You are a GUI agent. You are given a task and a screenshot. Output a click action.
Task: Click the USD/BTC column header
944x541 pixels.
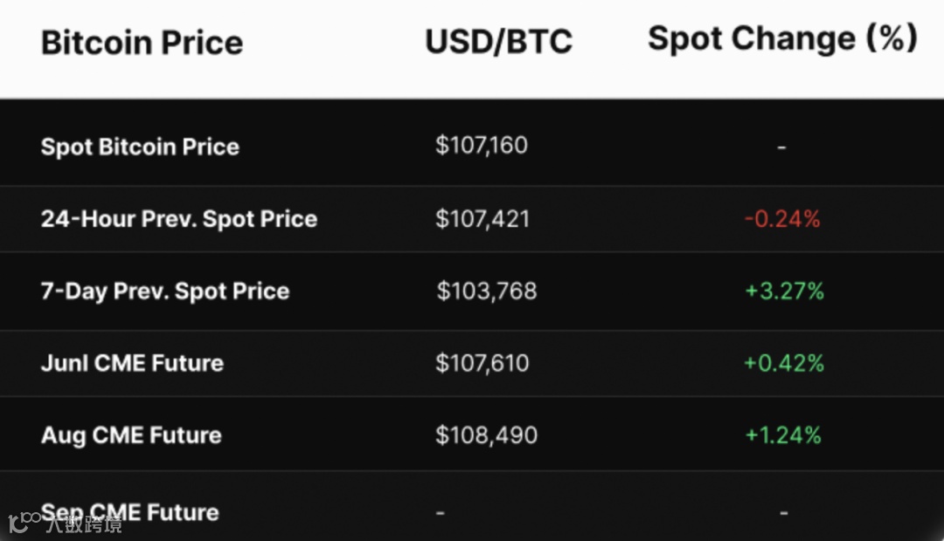[x=498, y=42]
